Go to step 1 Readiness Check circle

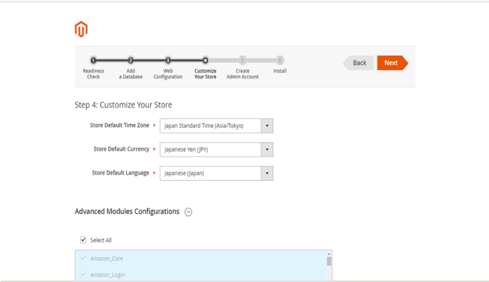click(94, 61)
